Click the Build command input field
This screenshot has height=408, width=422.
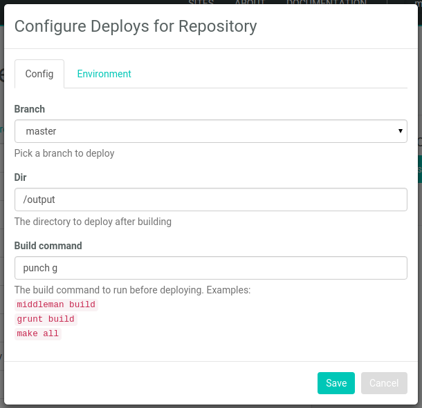point(210,268)
